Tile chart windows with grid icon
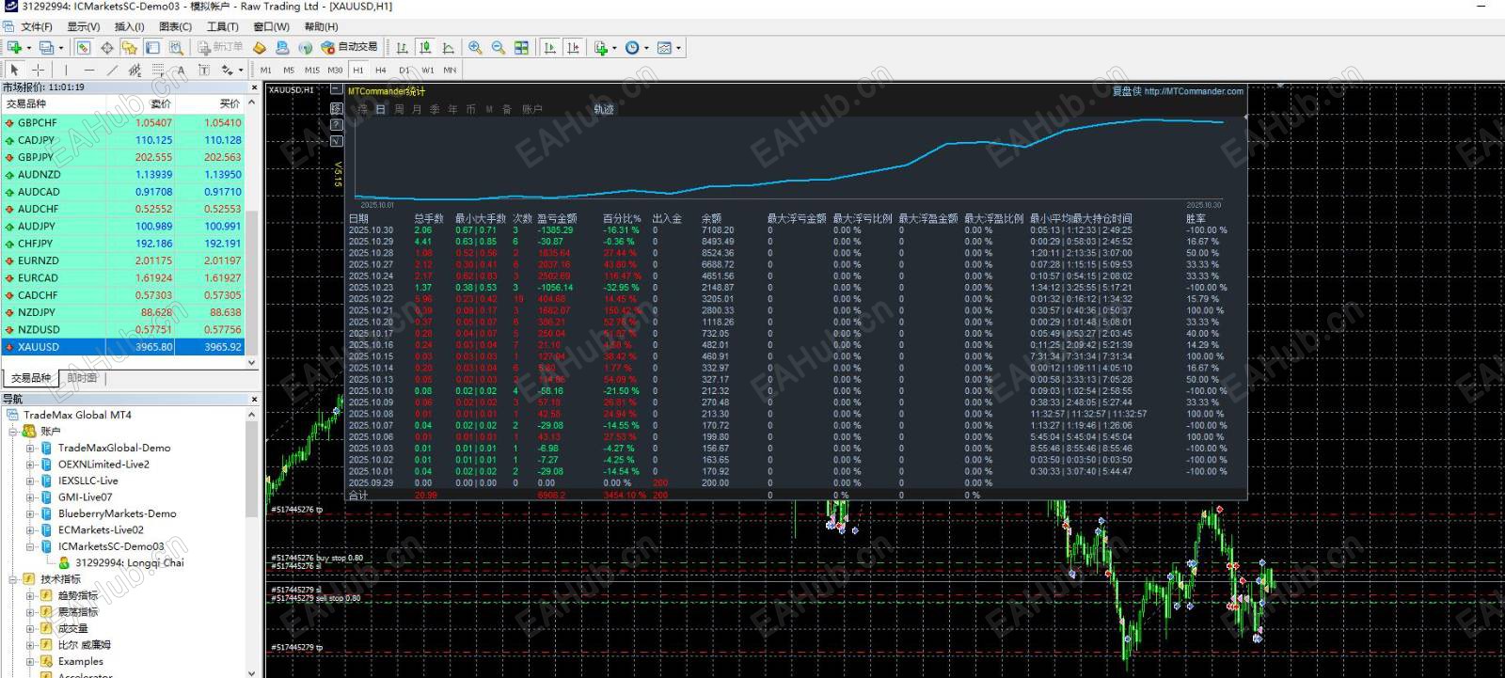1505x678 pixels. click(x=521, y=47)
